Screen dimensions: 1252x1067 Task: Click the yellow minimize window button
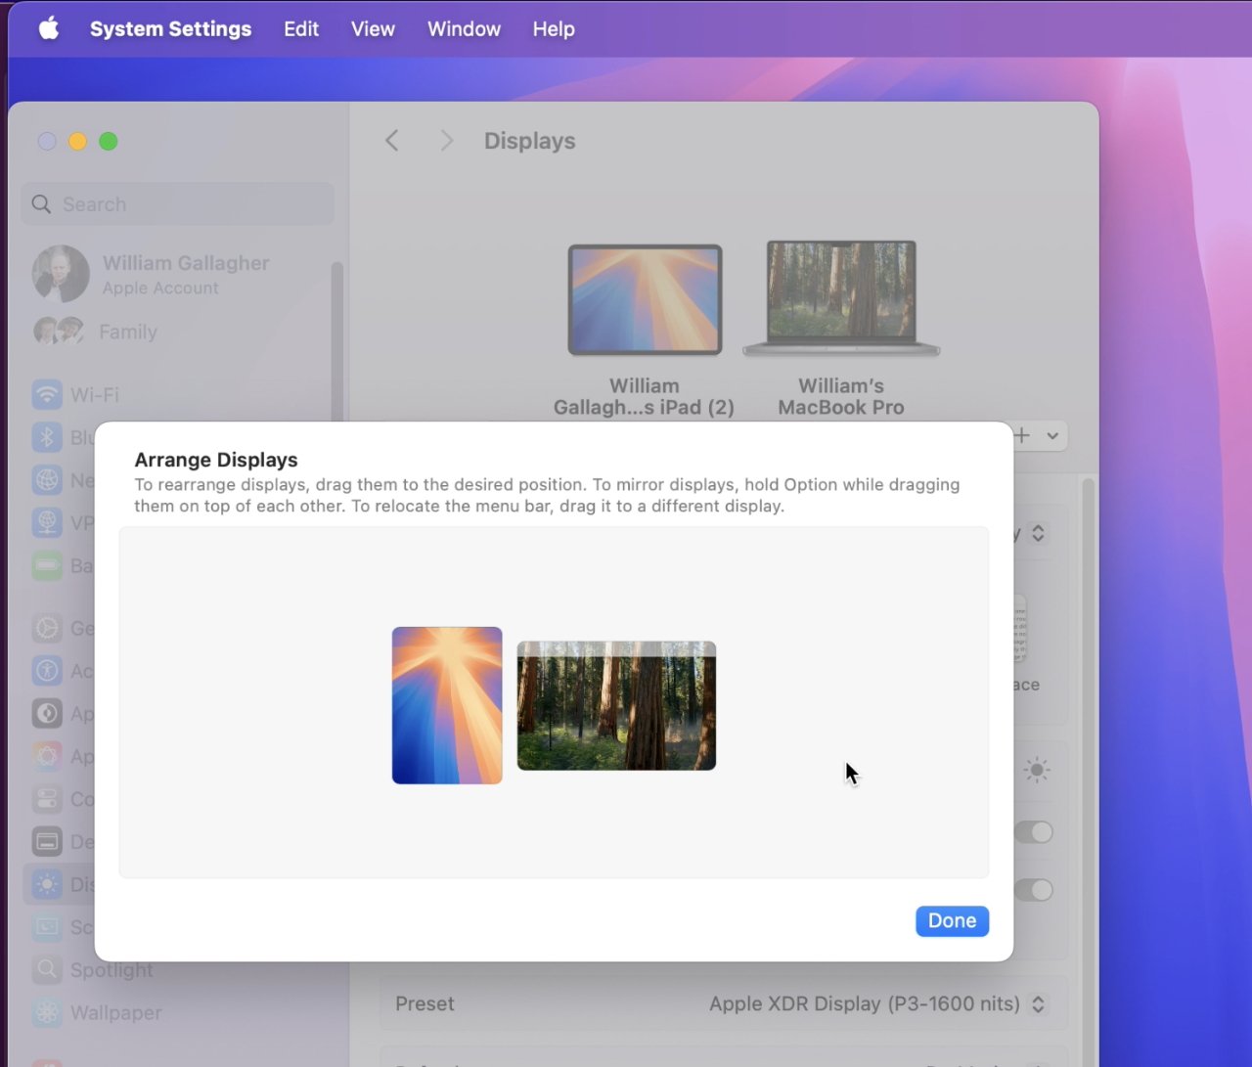77,142
